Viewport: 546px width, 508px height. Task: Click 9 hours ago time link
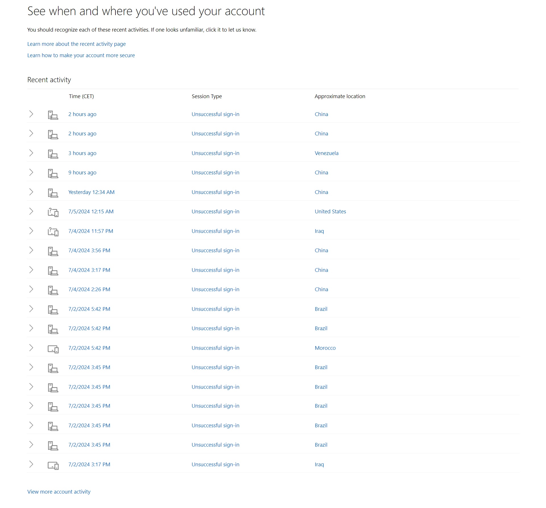82,172
